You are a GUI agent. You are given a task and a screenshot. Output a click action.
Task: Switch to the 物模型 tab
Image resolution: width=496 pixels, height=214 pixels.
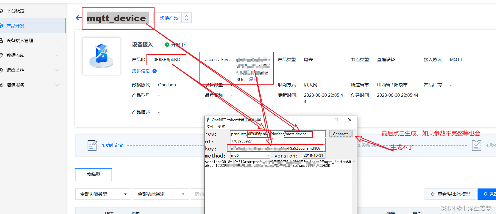coord(93,175)
